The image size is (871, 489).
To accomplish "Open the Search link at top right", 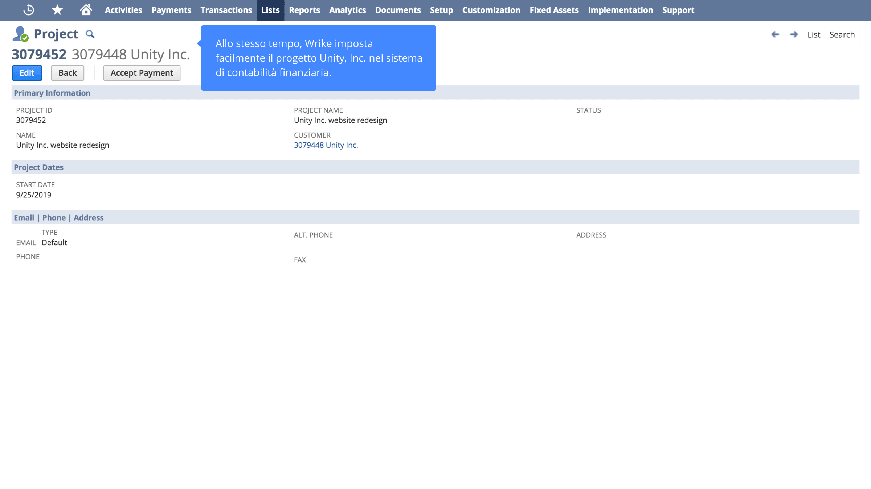I will tap(842, 35).
